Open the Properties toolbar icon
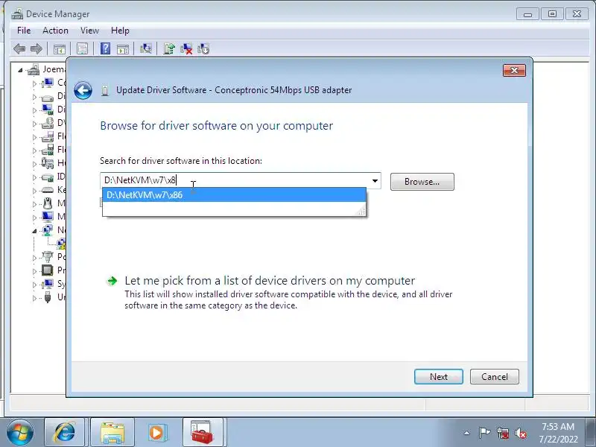Image resolution: width=596 pixels, height=447 pixels. tap(82, 48)
